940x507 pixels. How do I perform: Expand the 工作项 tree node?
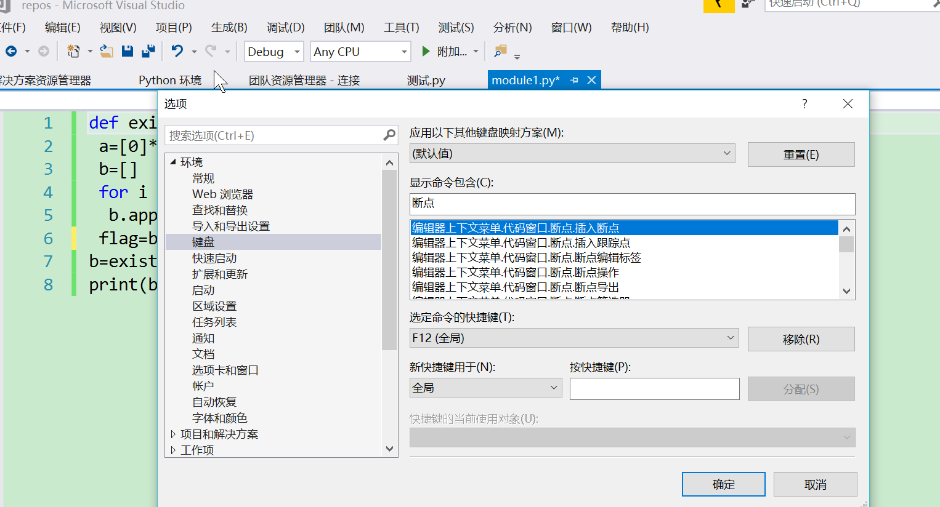(x=173, y=450)
